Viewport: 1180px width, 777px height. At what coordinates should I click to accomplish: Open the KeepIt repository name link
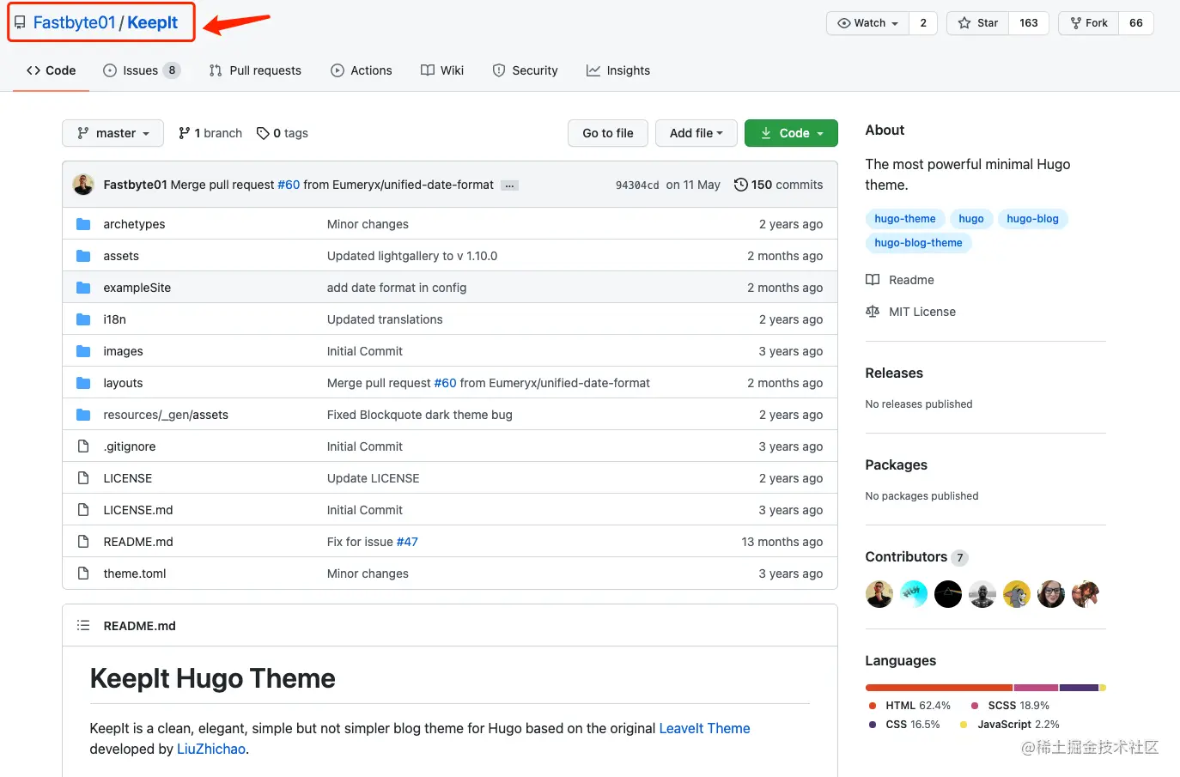tap(153, 23)
